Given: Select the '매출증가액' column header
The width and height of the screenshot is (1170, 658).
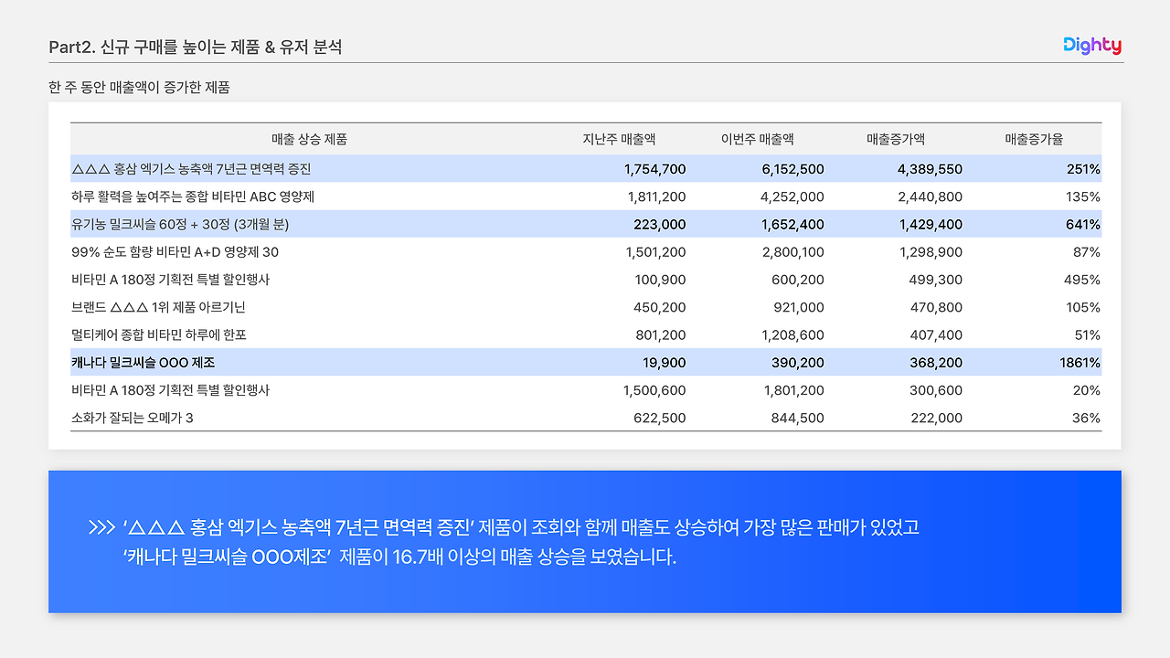Looking at the screenshot, I should [x=896, y=140].
